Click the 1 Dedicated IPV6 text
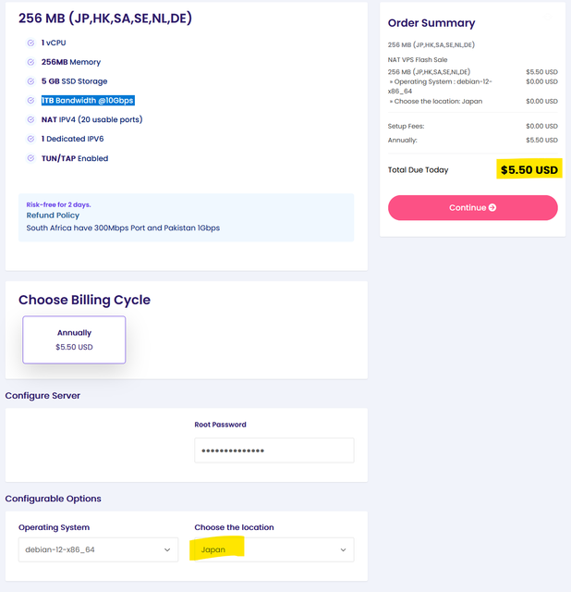Viewport: 571px width, 592px height. 72,139
